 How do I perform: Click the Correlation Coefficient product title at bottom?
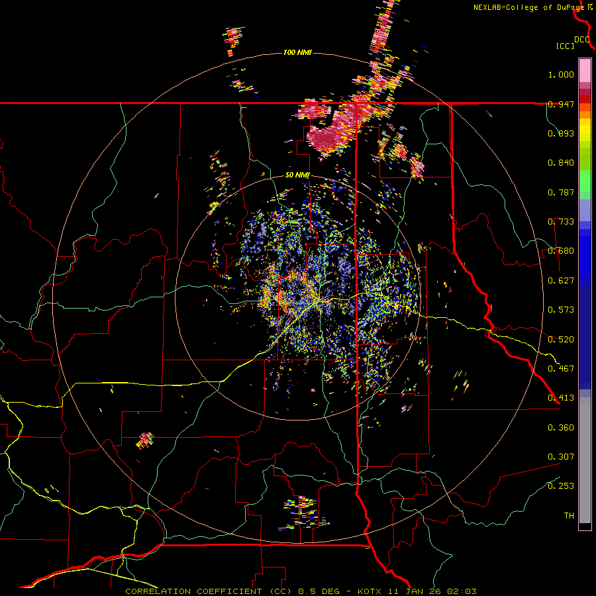pos(301,591)
